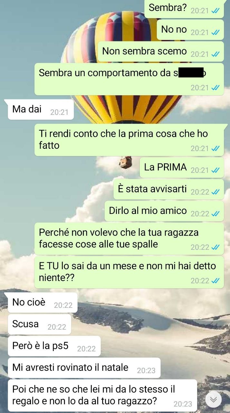Select the 'Sembra un comportamento da' message bubble
230x413 pixels.
129,79
